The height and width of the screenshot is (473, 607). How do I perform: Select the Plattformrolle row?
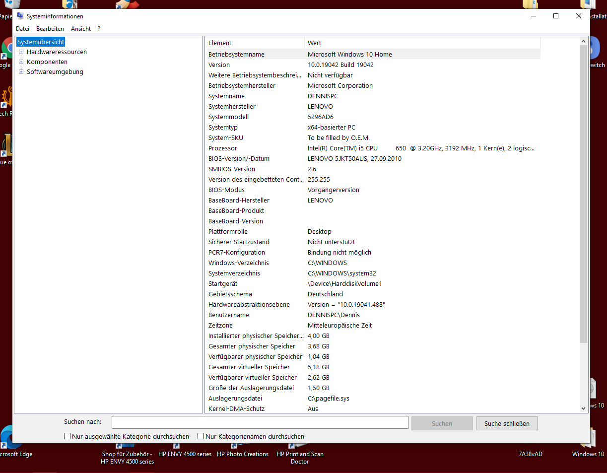(373, 232)
